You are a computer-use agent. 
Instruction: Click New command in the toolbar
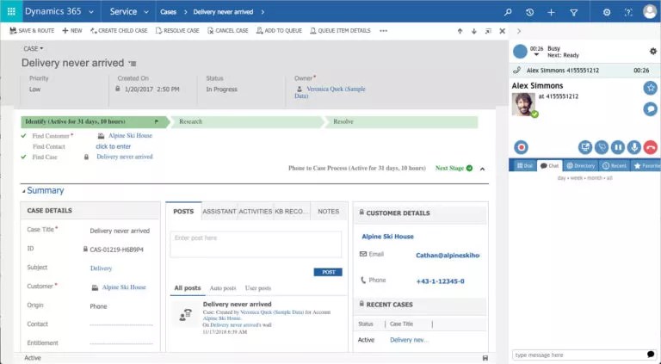click(72, 31)
